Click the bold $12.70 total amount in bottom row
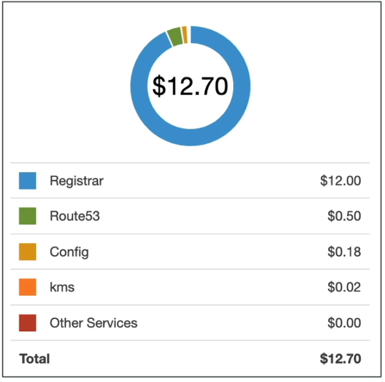The width and height of the screenshot is (385, 382). (340, 359)
